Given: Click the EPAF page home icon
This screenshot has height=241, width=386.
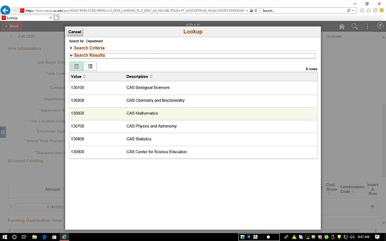Looking at the screenshot, I should point(341,27).
